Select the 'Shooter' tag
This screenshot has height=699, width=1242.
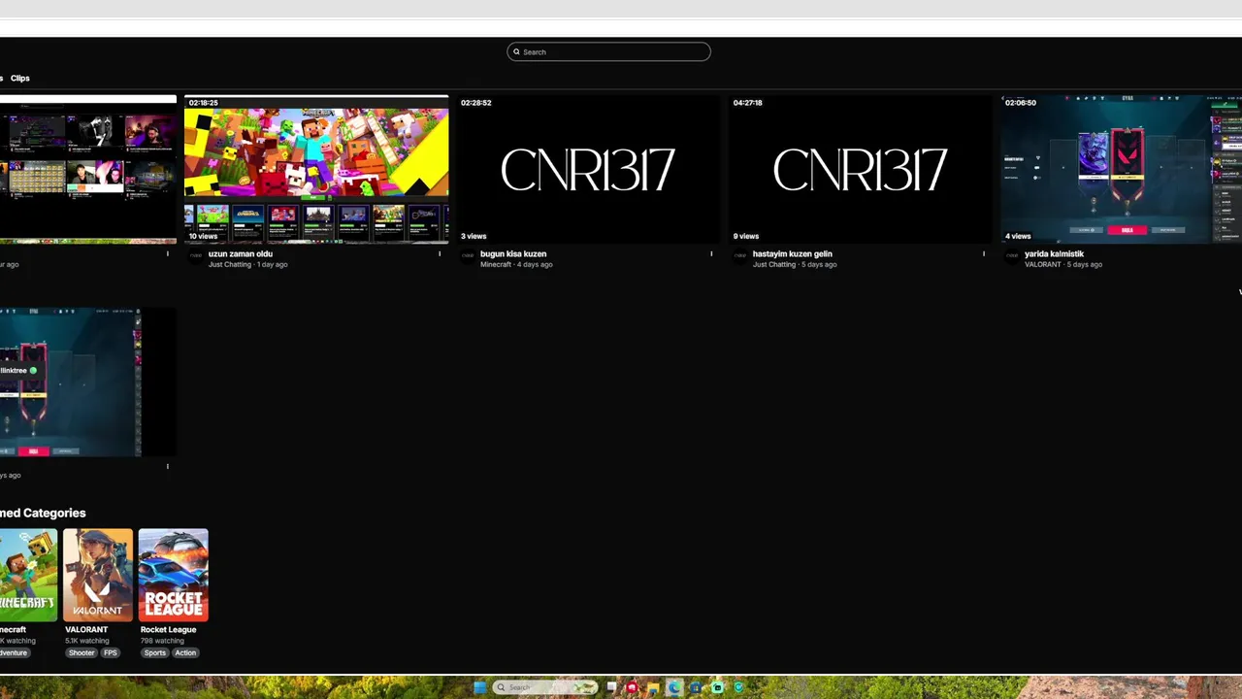click(82, 652)
